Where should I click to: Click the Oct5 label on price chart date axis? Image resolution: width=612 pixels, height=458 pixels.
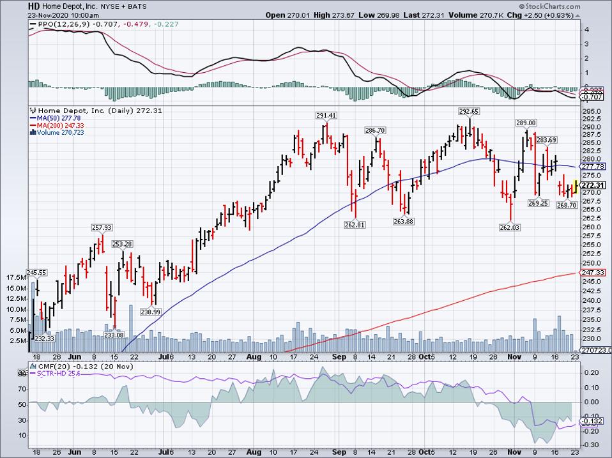pos(427,357)
